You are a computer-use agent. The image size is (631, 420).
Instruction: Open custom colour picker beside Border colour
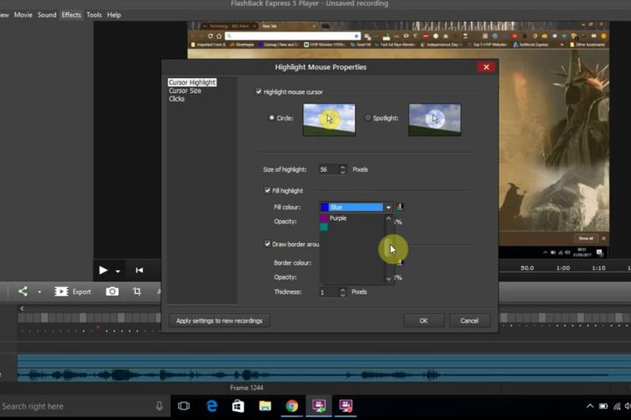(x=400, y=263)
